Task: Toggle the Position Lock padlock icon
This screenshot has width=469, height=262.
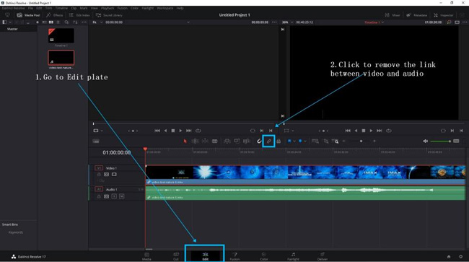Action: (279, 141)
